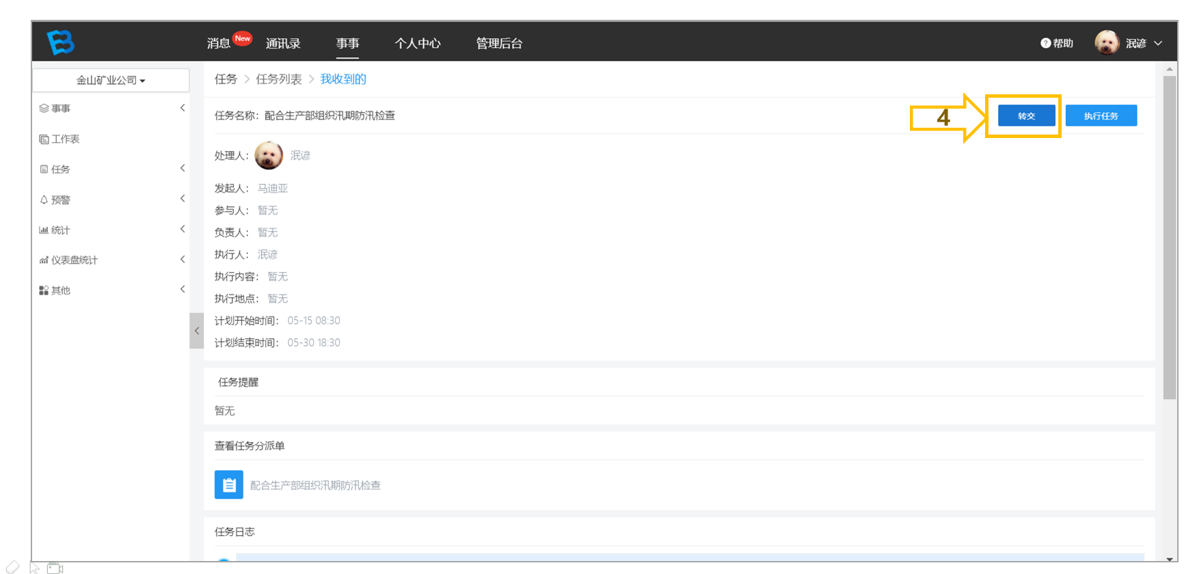Click the 仪表盘统计 dashboard icon
The height and width of the screenshot is (574, 1197).
click(x=44, y=260)
